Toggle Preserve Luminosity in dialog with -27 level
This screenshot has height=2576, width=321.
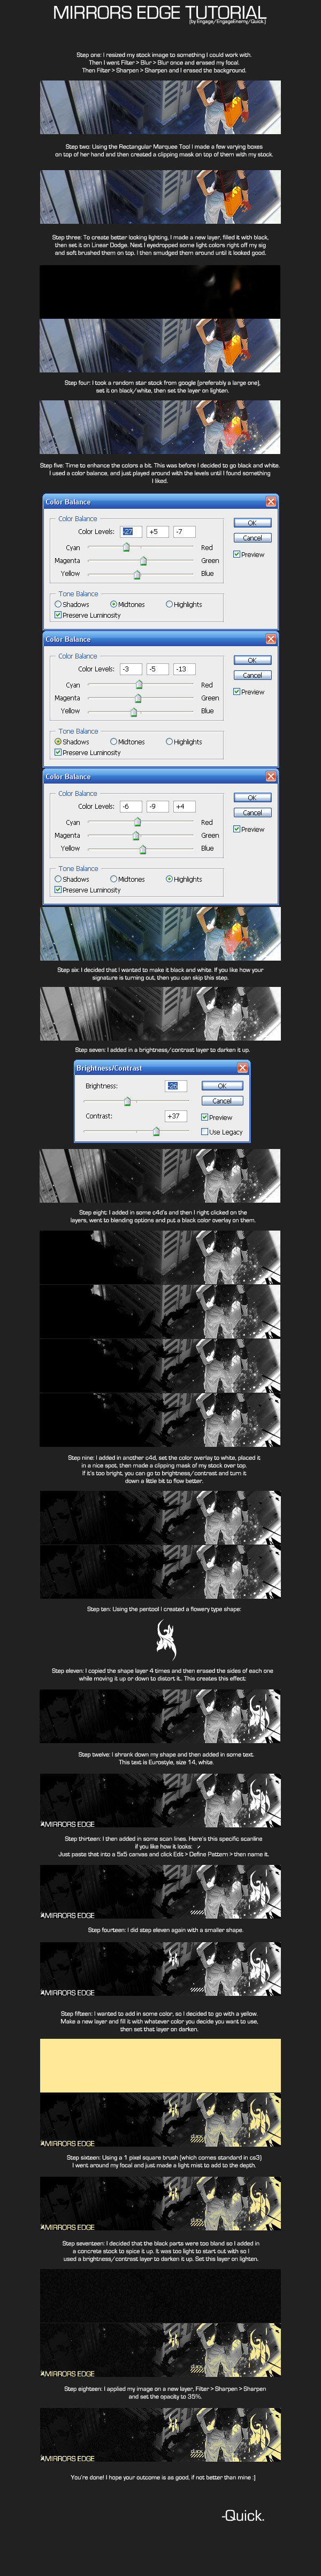click(x=88, y=615)
